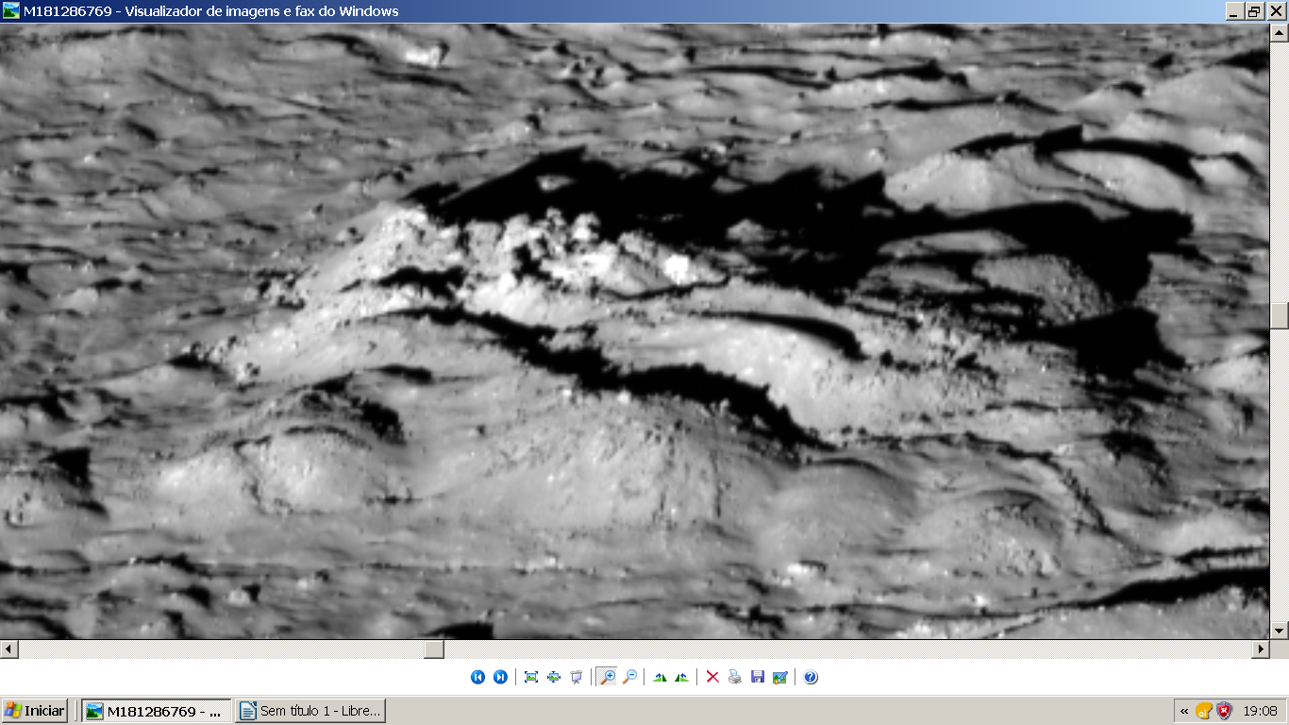This screenshot has width=1289, height=725.
Task: Show image at actual size
Action: pyautogui.click(x=554, y=677)
